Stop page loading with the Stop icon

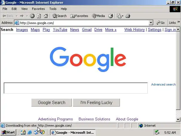point(32,16)
